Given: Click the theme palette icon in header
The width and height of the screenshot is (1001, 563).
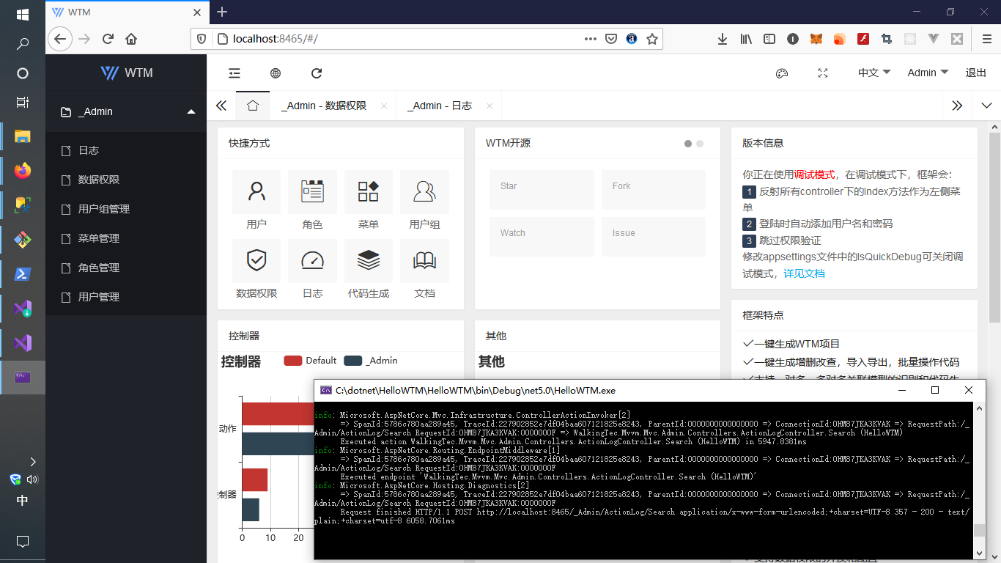Looking at the screenshot, I should click(782, 73).
